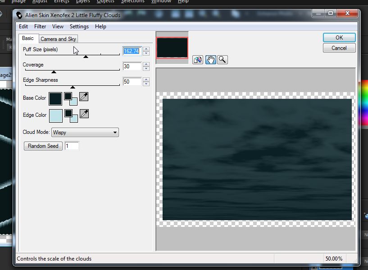Image resolution: width=368 pixels, height=270 pixels.
Task: Click the cloud preview image
Action: pyautogui.click(x=257, y=159)
